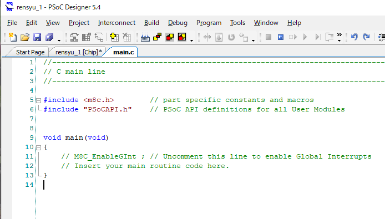Open the Interconnect menu

coord(116,23)
